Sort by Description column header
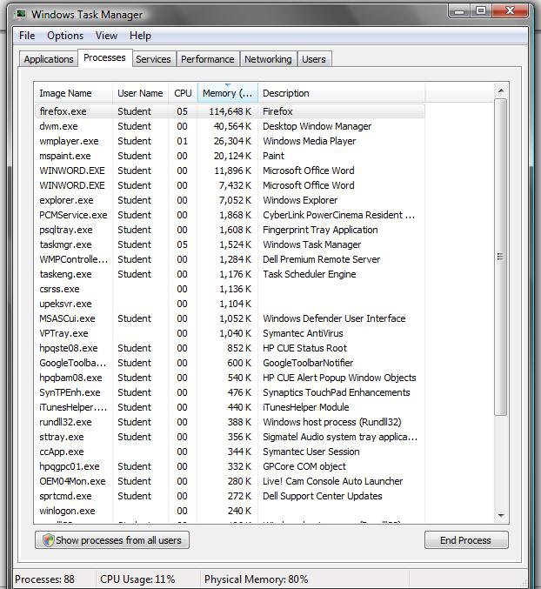 pos(341,93)
